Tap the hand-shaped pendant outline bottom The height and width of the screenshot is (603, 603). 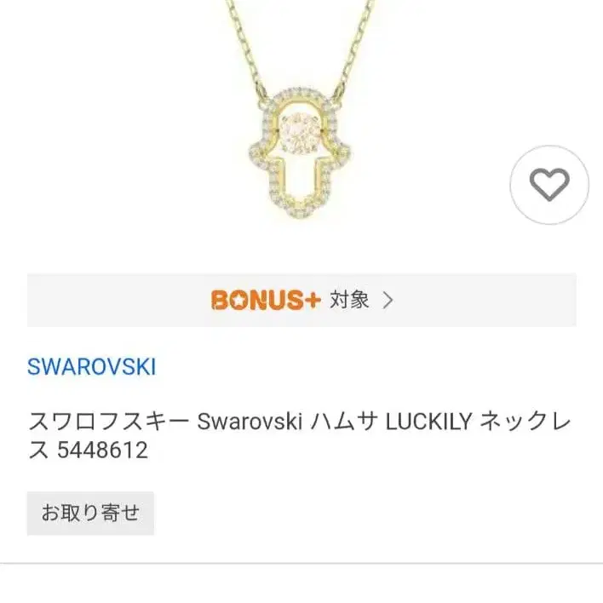[299, 210]
